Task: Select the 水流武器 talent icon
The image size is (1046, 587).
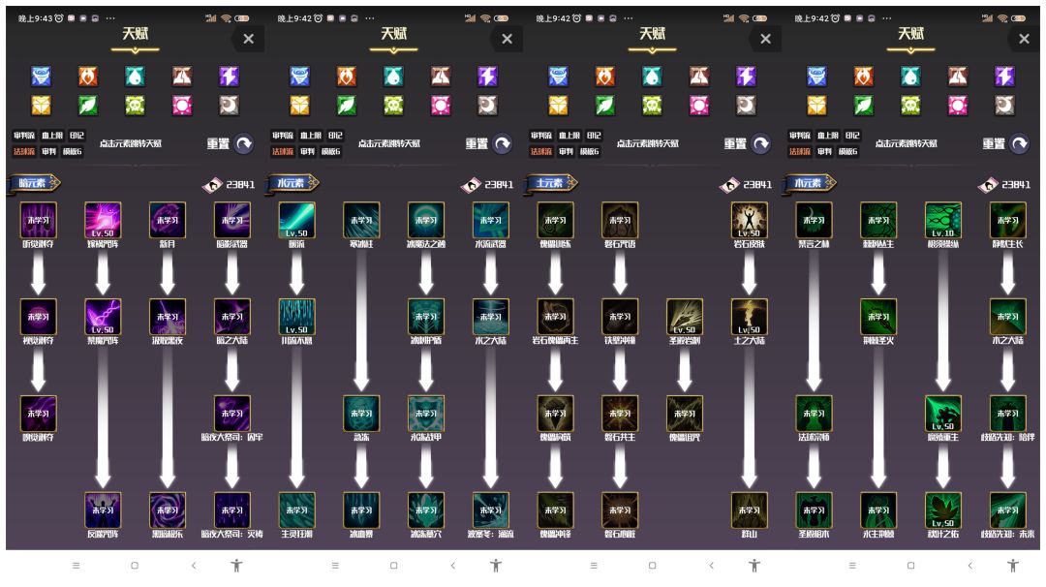Action: (490, 220)
